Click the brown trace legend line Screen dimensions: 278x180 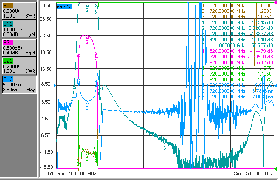click(x=106, y=173)
